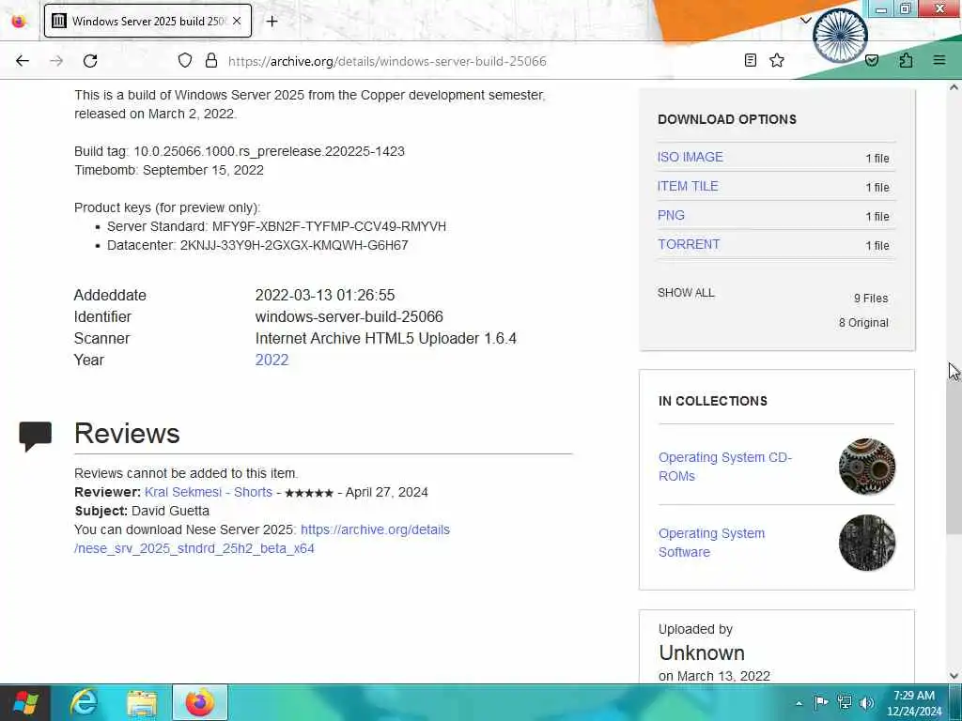
Task: Toggle reader view icon in address bar
Action: tap(750, 60)
